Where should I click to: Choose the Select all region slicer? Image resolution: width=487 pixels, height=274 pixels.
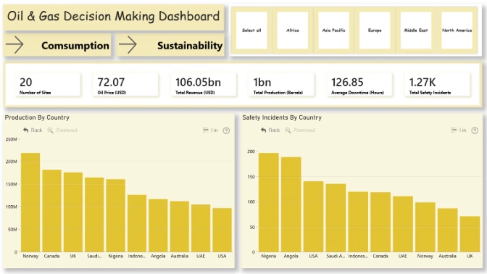tap(251, 30)
